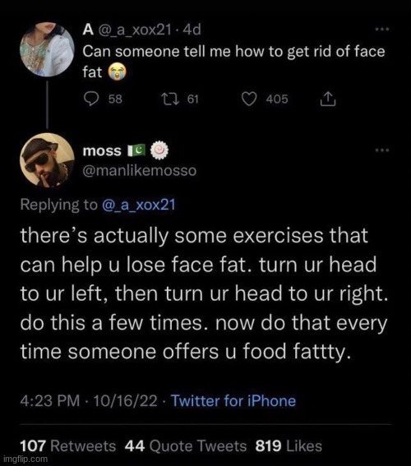Open moss's profile picture
411x466 pixels.
(x=47, y=160)
